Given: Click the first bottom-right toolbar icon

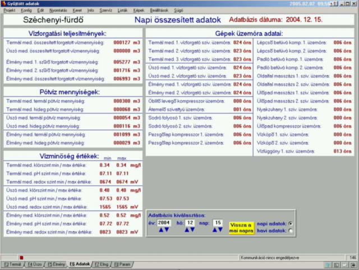Looking at the screenshot, I should tap(328, 265).
